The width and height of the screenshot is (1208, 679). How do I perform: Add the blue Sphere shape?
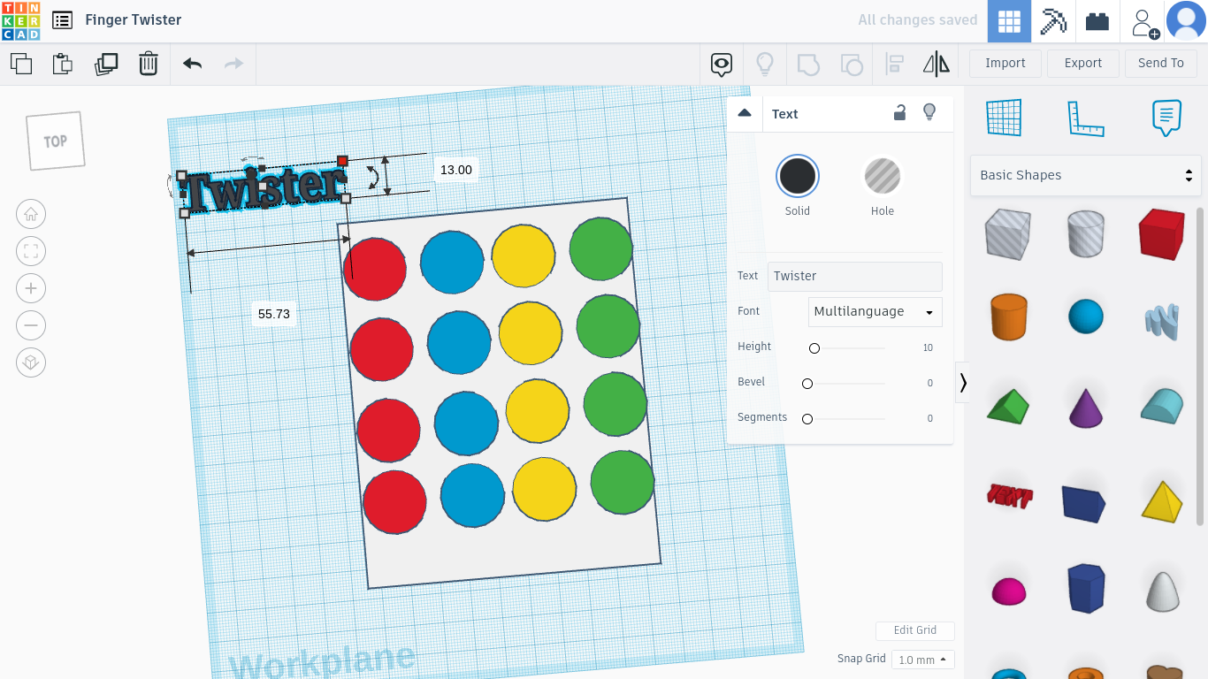[x=1086, y=317]
